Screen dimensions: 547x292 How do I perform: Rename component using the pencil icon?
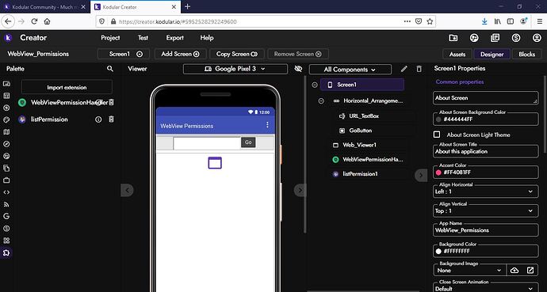tap(404, 69)
